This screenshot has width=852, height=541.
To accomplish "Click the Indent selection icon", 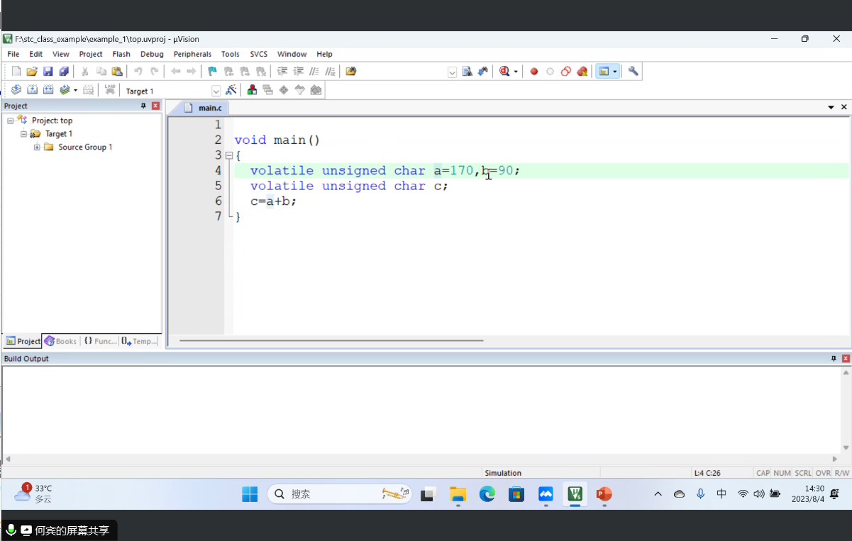I will [282, 71].
